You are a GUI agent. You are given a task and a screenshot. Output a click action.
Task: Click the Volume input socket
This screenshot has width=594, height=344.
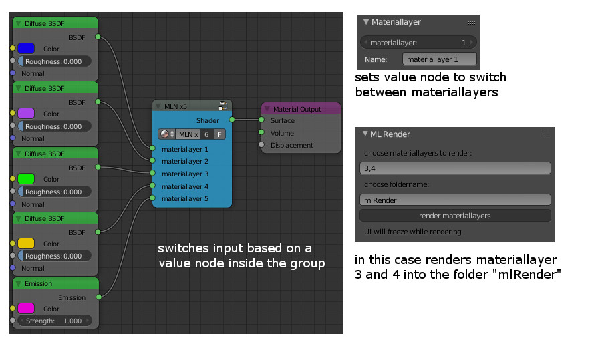coord(261,132)
